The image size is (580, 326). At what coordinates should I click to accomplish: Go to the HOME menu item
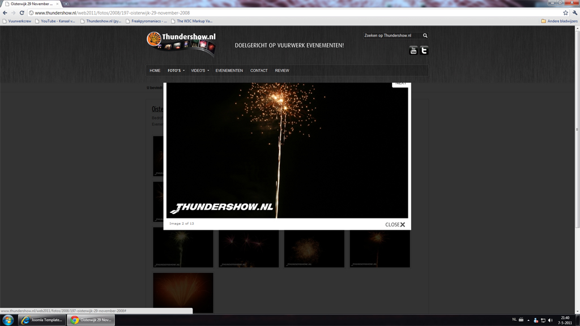[155, 71]
